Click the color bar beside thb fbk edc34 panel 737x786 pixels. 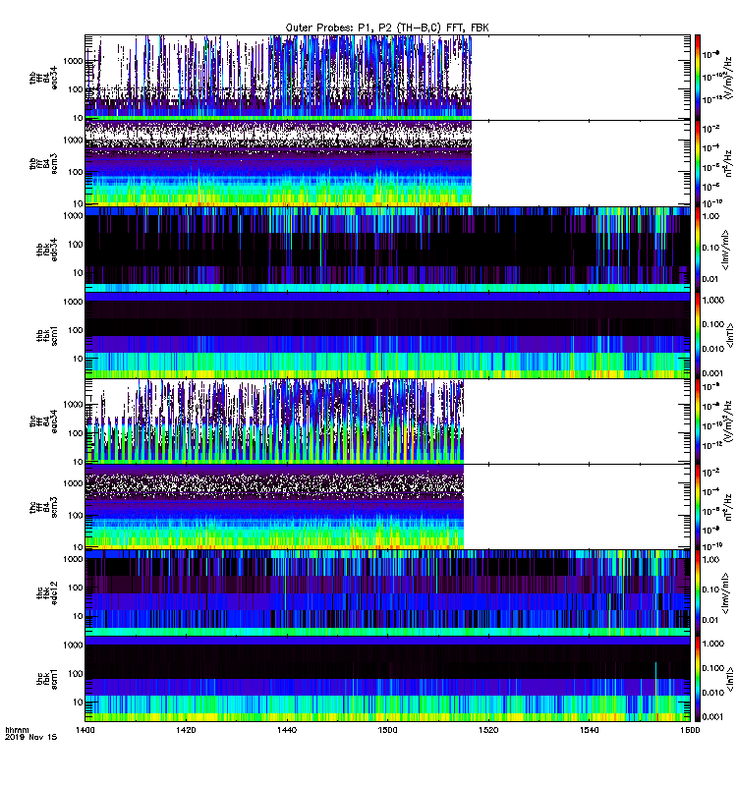pyautogui.click(x=698, y=250)
